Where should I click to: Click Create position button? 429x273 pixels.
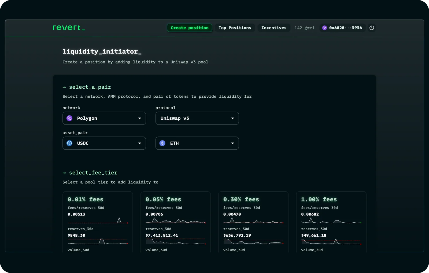pos(190,28)
